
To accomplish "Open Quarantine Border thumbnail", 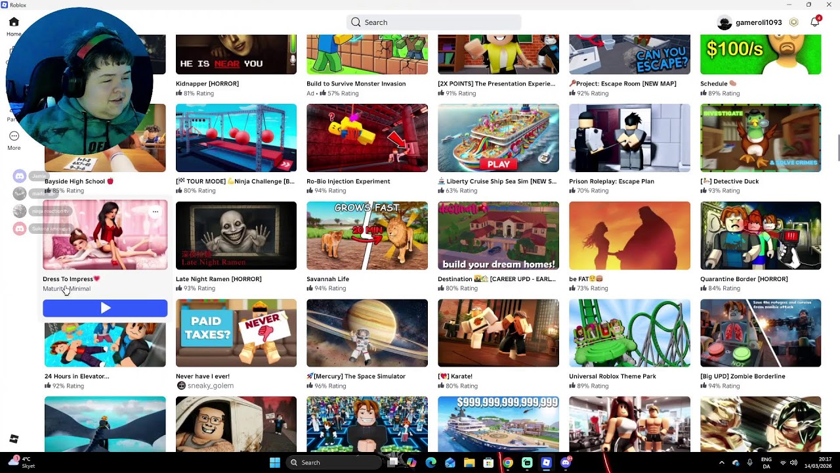I will (x=761, y=236).
